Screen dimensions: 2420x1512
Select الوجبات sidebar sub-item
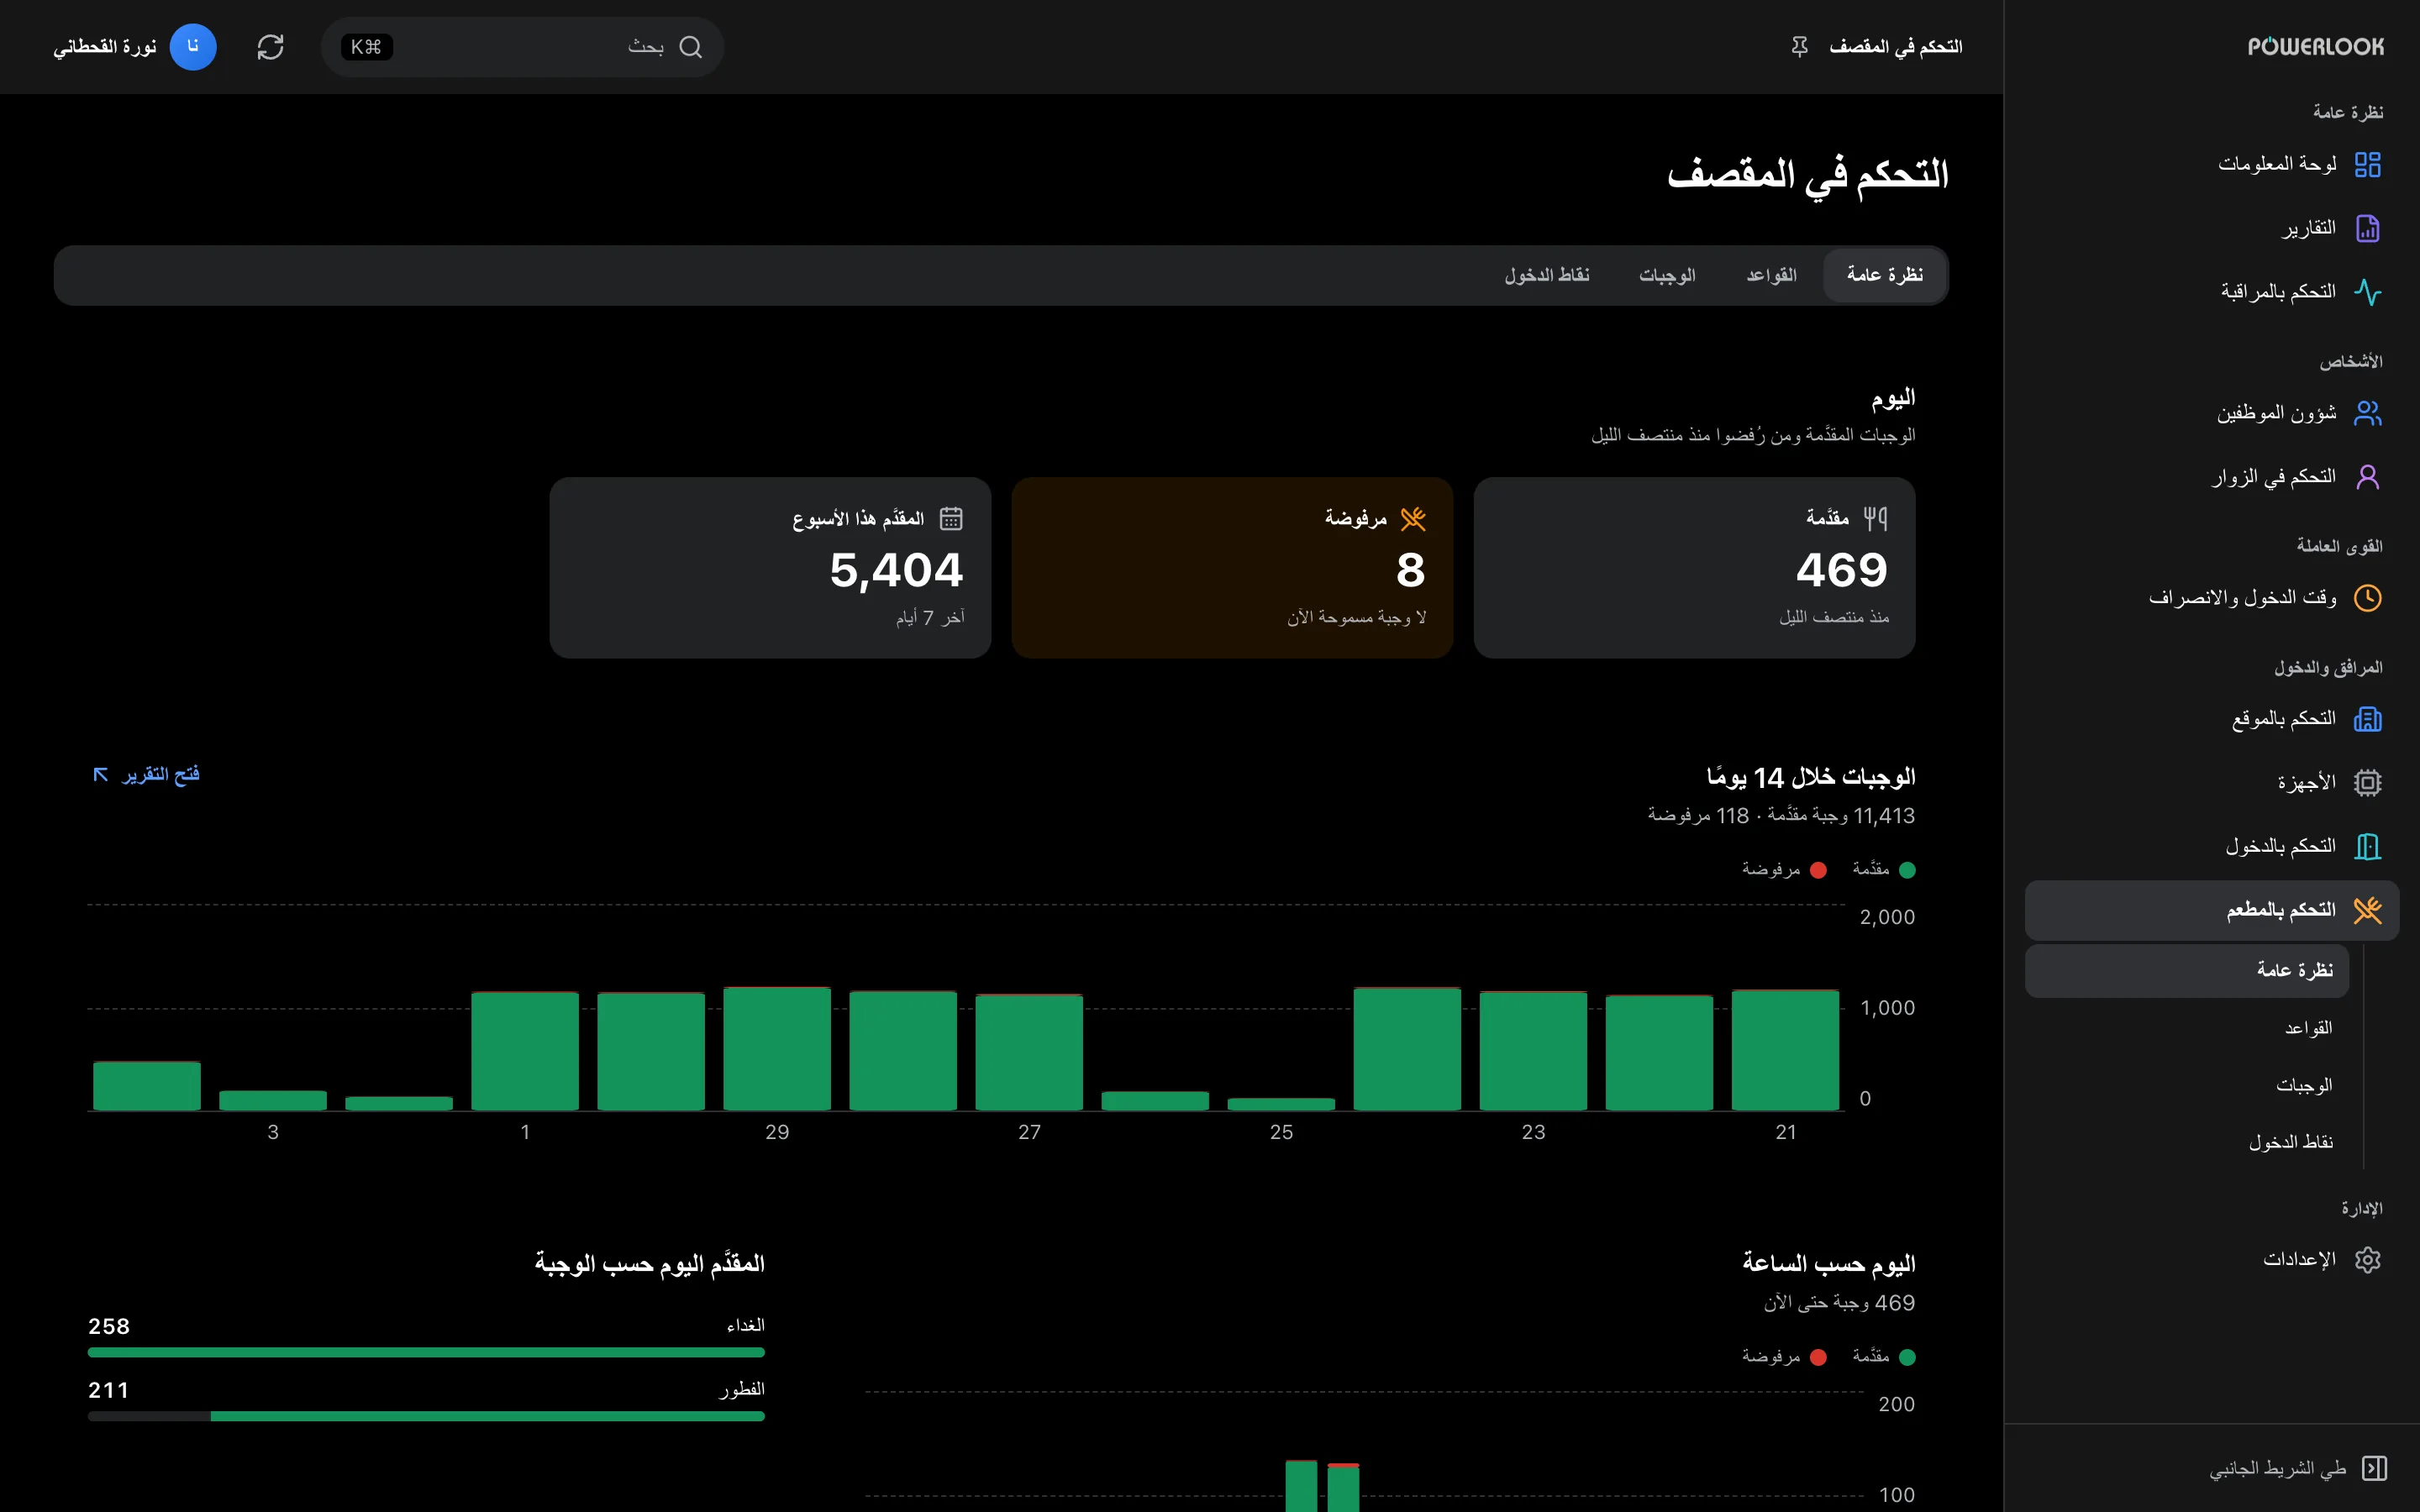pyautogui.click(x=2187, y=1085)
